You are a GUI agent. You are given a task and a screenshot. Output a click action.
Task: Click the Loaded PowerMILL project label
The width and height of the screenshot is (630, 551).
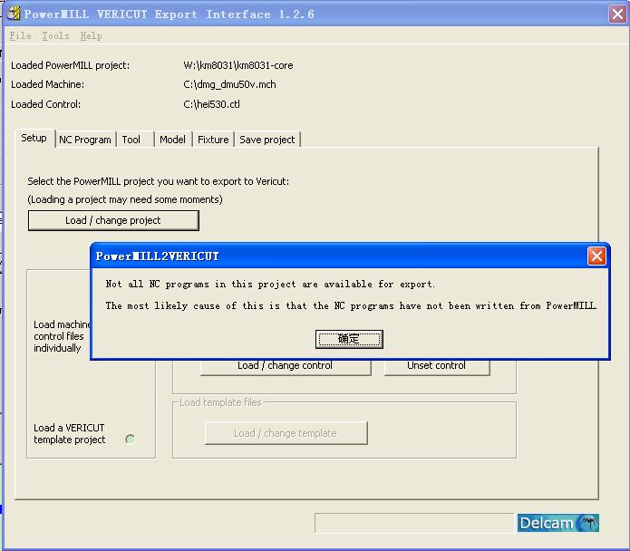[x=71, y=65]
